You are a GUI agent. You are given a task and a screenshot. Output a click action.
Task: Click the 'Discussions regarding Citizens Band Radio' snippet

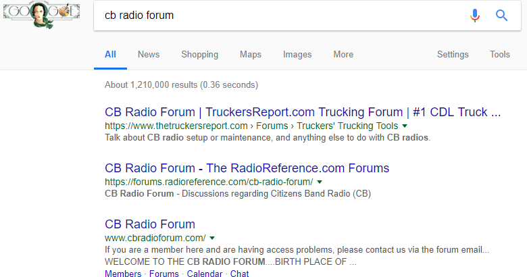238,194
